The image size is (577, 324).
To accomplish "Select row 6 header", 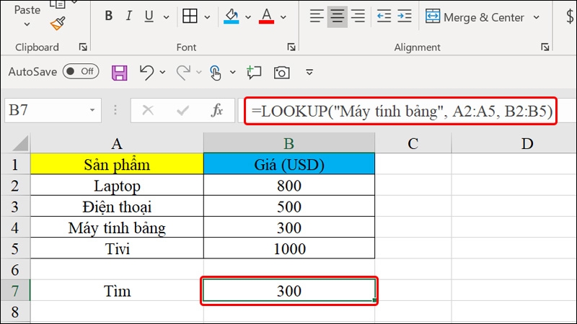I will click(15, 269).
